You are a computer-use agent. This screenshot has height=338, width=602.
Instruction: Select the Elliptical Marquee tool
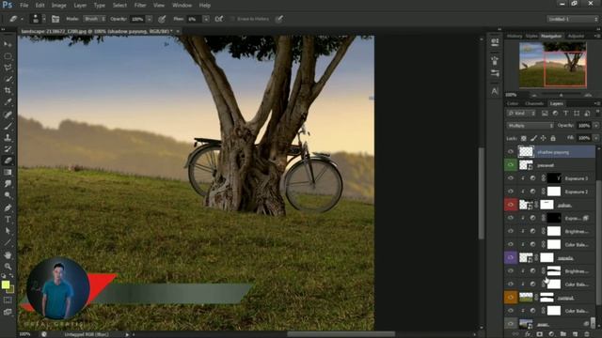[8, 56]
